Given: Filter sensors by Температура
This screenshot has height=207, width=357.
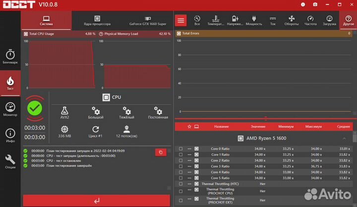Looking at the screenshot, I should click(216, 20).
